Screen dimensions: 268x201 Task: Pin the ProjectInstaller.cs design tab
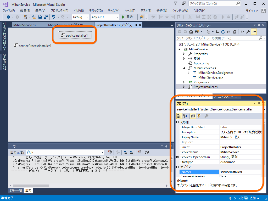click(136, 25)
